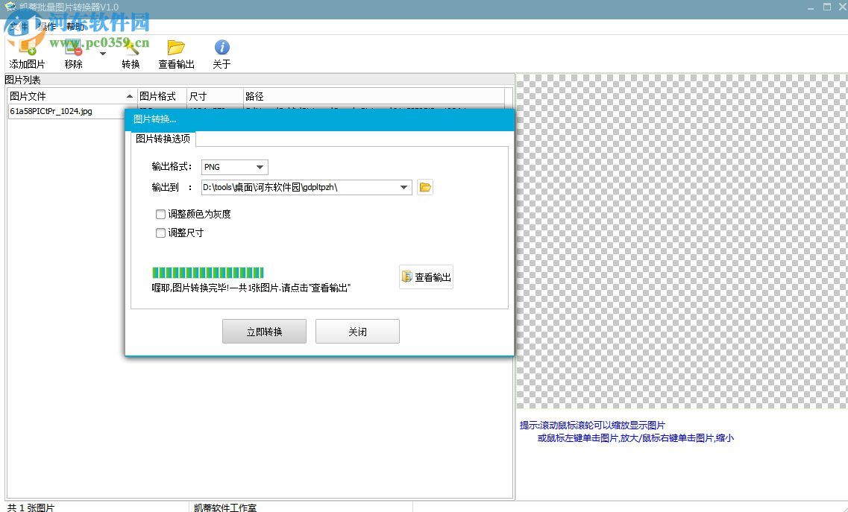The height and width of the screenshot is (512, 848).
Task: Click the 路径 column header
Action: click(x=373, y=96)
